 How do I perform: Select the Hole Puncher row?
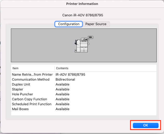[84, 94]
